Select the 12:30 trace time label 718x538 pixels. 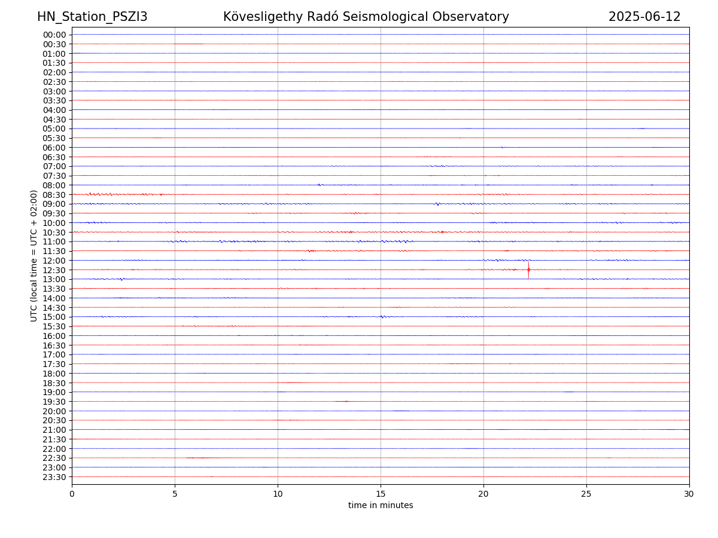pyautogui.click(x=54, y=270)
